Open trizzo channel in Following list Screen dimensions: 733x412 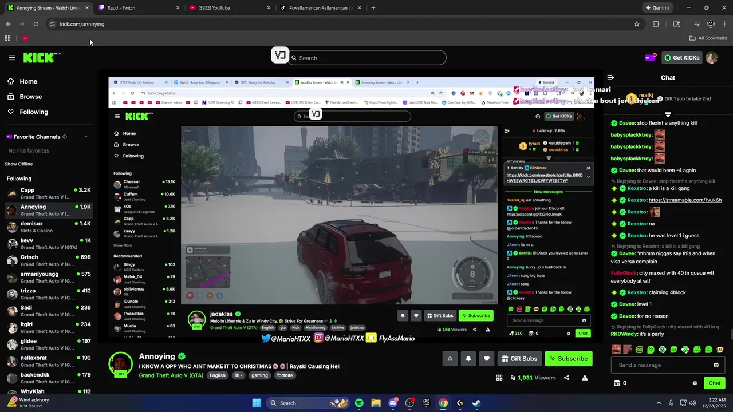click(x=49, y=294)
